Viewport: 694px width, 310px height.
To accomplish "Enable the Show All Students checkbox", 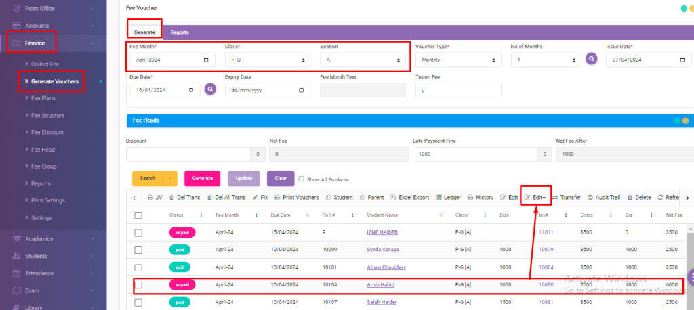I will click(x=302, y=179).
